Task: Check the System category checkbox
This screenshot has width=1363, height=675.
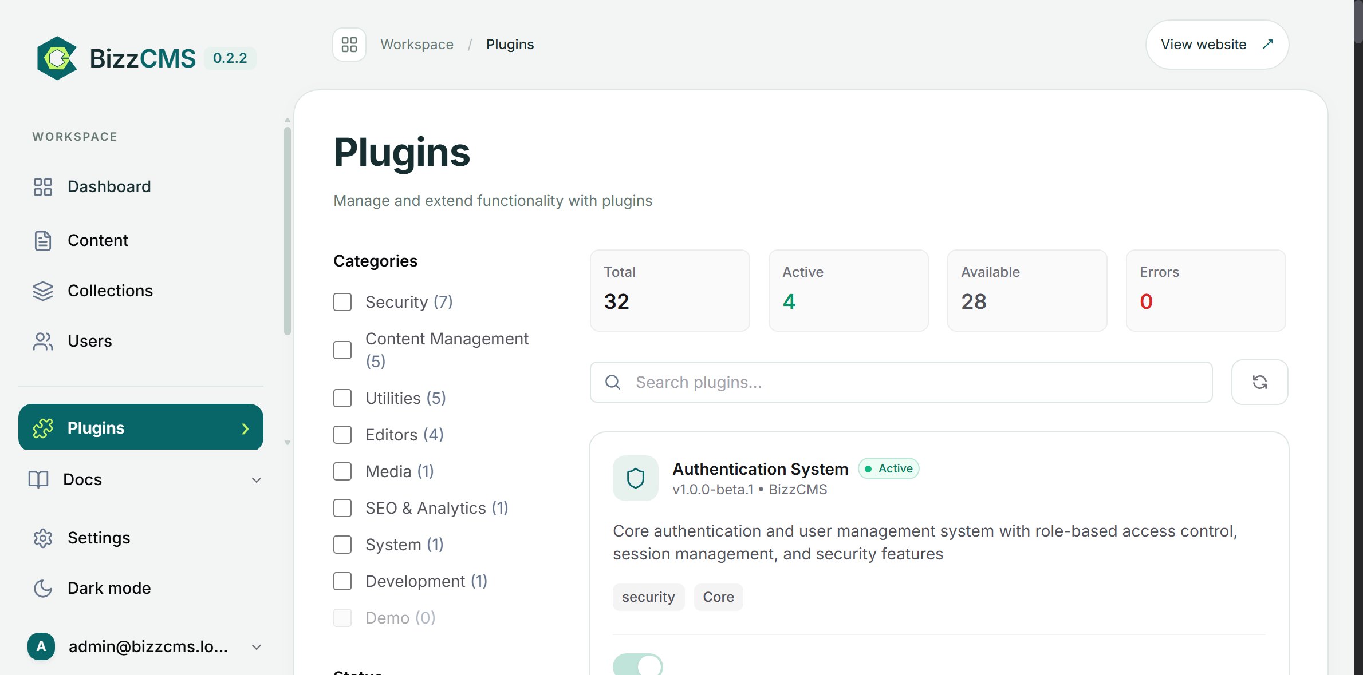Action: coord(342,545)
